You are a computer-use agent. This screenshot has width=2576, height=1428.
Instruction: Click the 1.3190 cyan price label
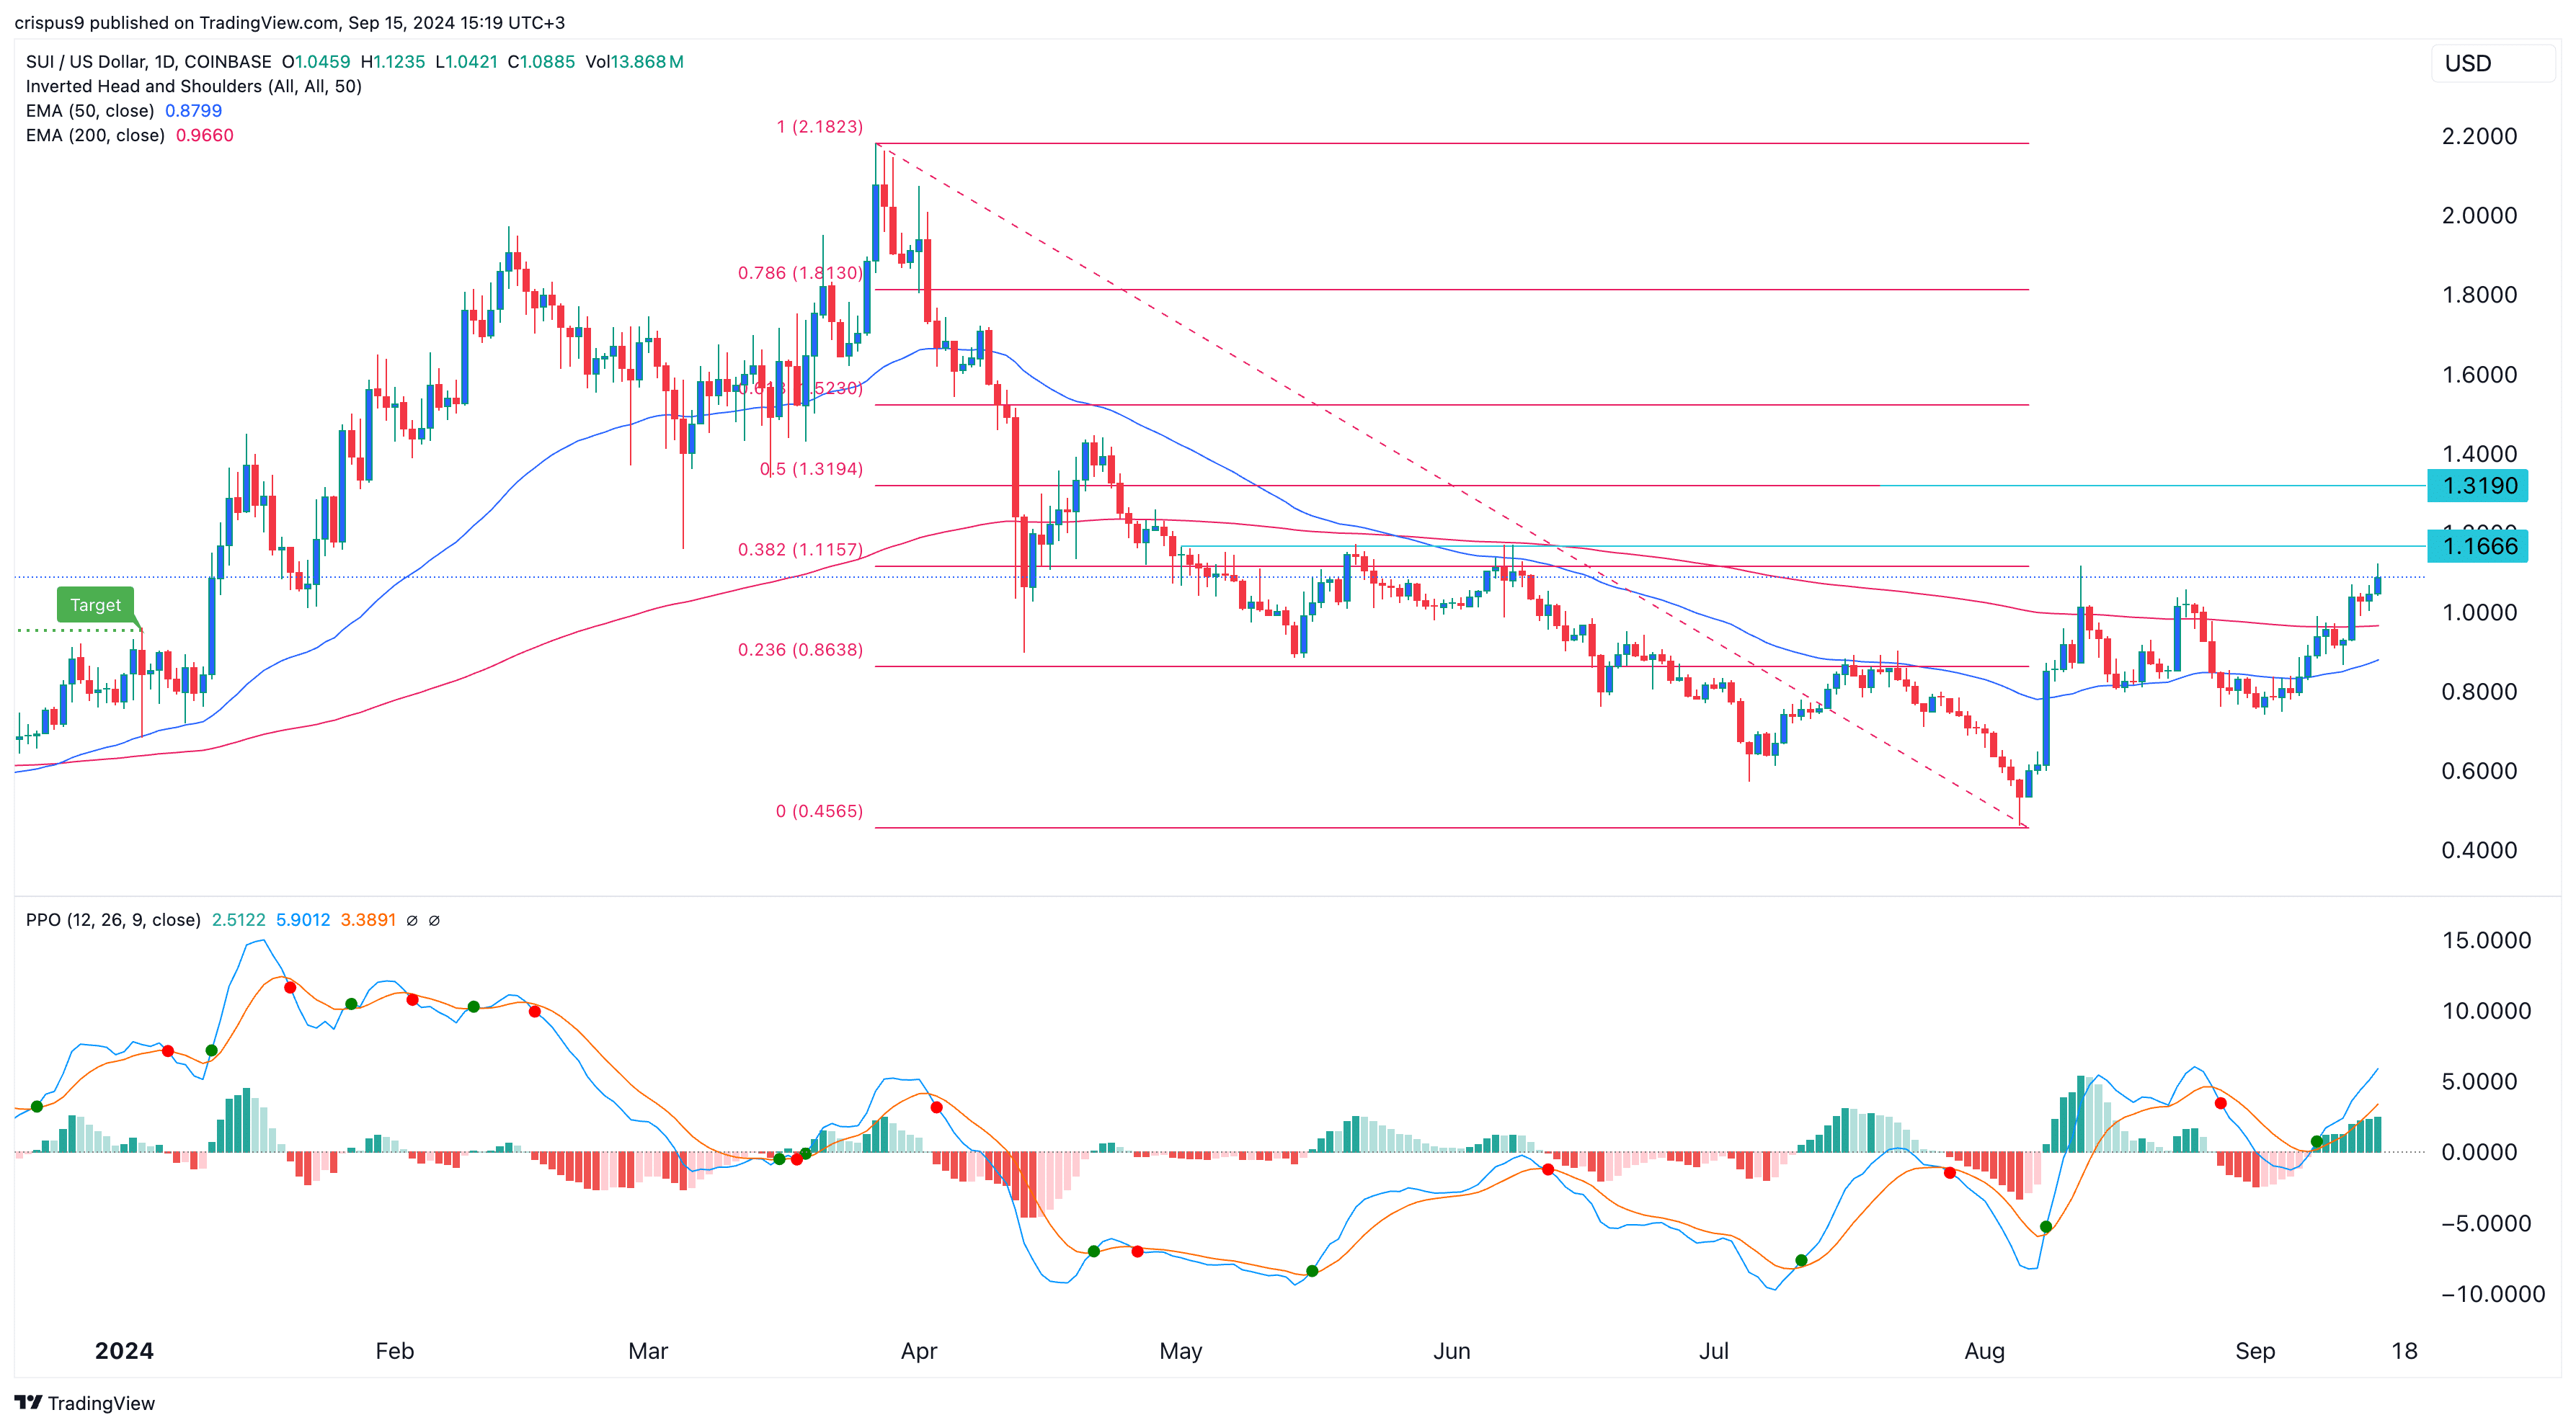[2478, 486]
